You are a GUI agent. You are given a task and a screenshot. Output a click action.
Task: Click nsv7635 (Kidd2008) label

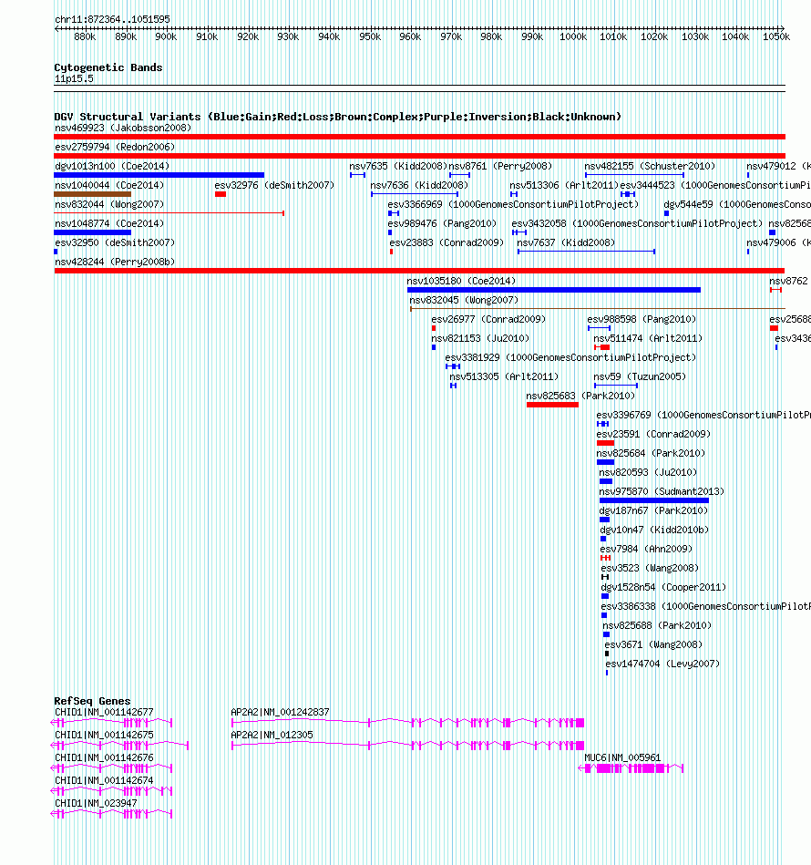pyautogui.click(x=398, y=166)
